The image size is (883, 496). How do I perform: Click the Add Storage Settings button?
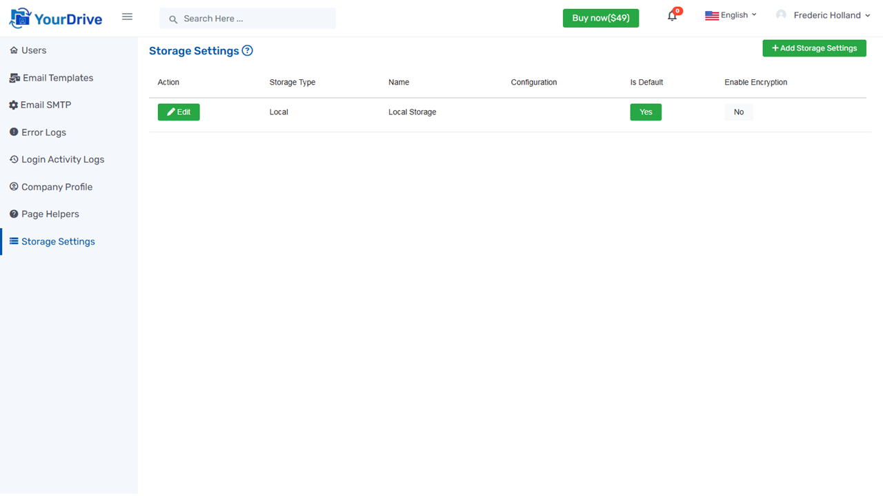click(814, 48)
